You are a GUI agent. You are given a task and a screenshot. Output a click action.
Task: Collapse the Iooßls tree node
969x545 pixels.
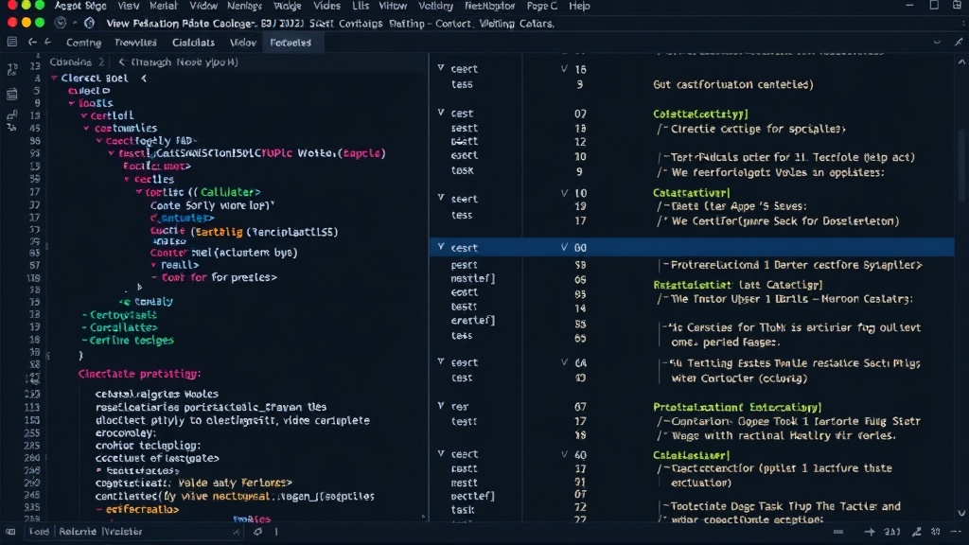[x=72, y=103]
